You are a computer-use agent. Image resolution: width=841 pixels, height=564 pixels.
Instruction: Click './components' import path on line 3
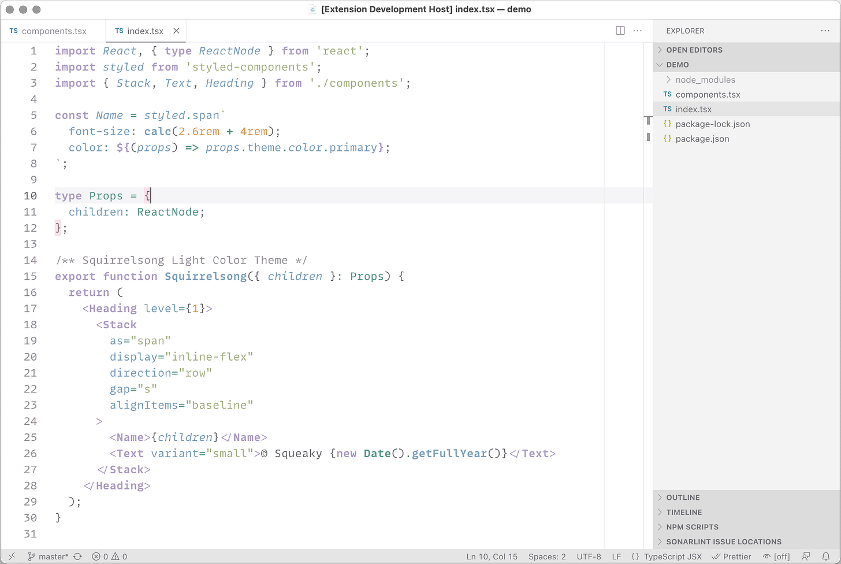358,83
